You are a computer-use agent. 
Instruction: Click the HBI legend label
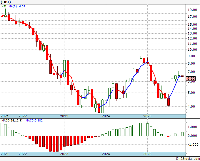[4, 6]
